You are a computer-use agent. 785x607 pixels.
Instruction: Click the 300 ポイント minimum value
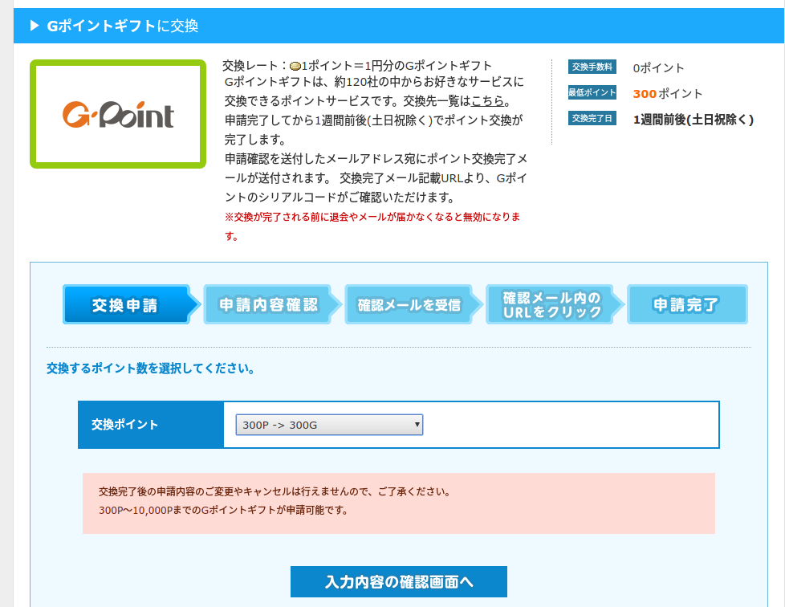pos(667,94)
